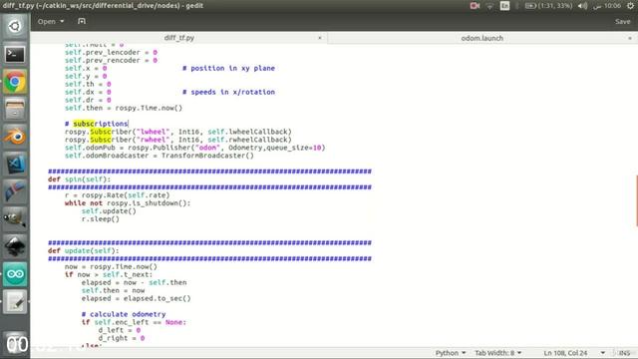Save the current document
Image resolution: width=638 pixels, height=359 pixels.
tap(622, 21)
